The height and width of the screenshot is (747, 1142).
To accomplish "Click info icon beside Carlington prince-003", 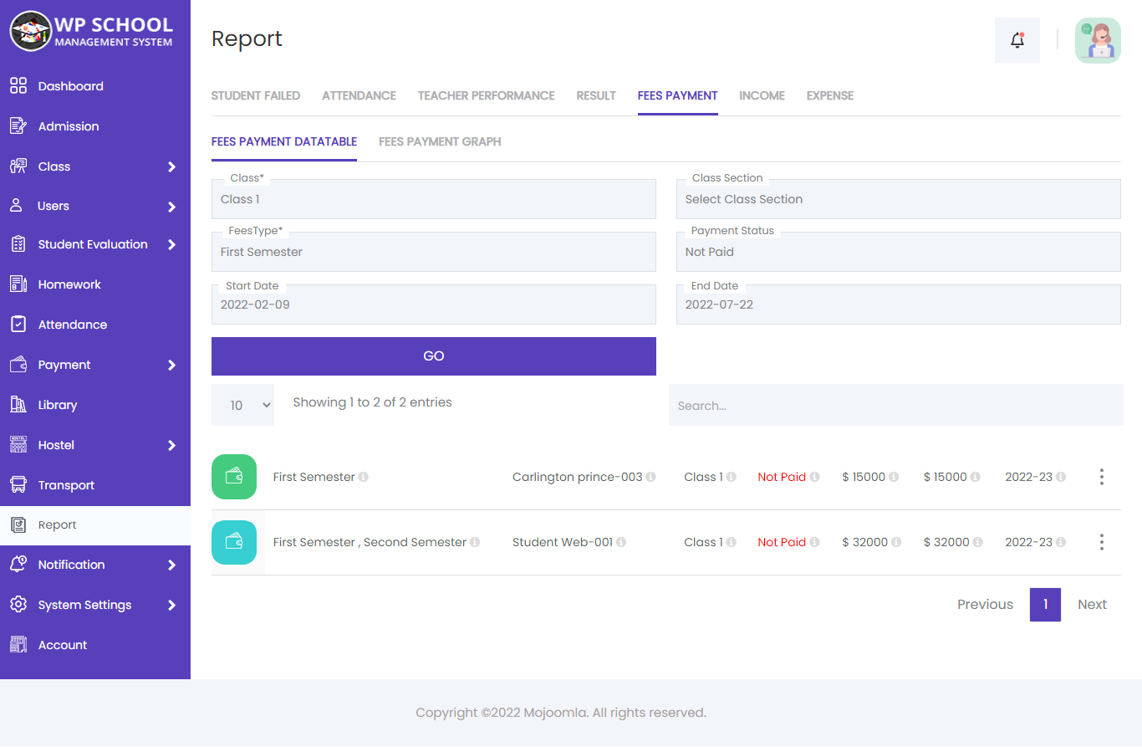I will 650,477.
